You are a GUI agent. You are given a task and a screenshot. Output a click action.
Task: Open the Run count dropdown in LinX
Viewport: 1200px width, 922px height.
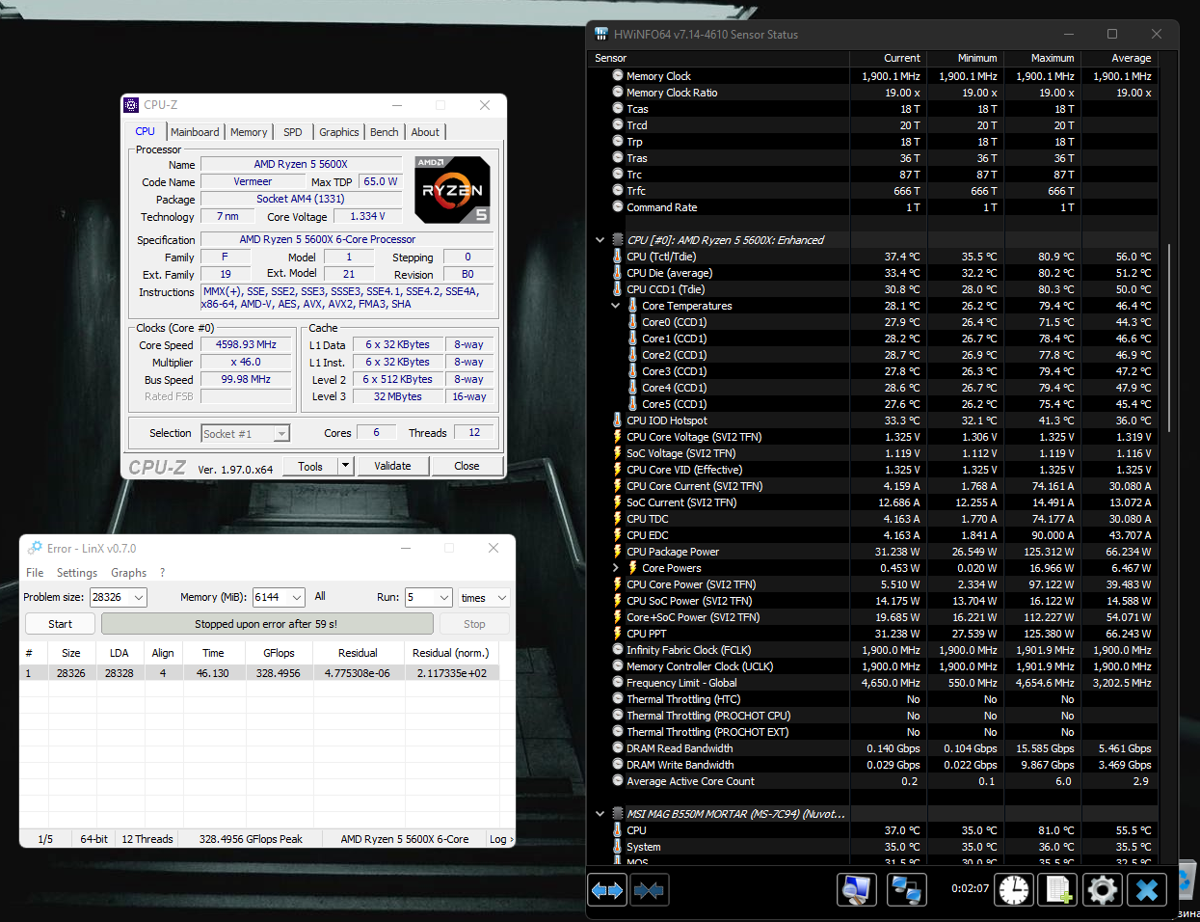[444, 598]
